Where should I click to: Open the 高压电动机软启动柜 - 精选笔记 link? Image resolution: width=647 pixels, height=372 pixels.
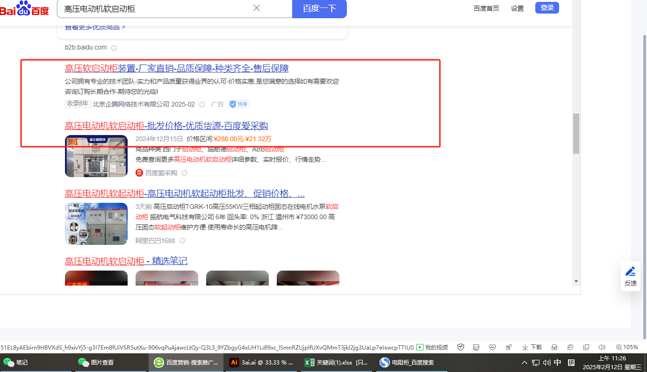point(126,261)
